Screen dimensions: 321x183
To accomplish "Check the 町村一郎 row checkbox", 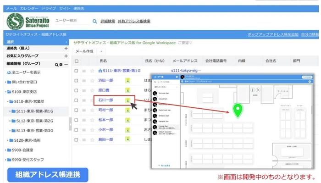I will [76, 110].
